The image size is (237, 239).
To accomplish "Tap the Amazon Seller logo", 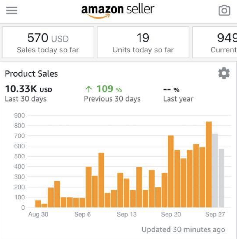I will coord(118,12).
